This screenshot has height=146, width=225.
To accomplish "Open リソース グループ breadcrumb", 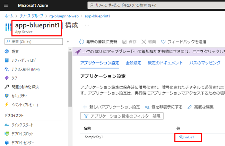I will (x=31, y=16).
